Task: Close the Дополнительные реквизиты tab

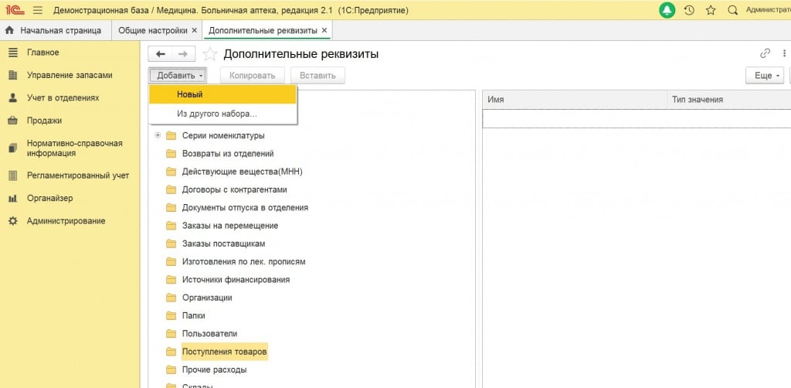Action: [x=324, y=31]
